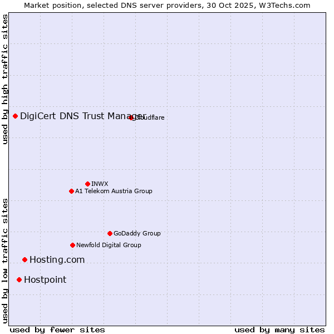Click the 'used by high traffic sites' axis label
This screenshot has height=334, width=334.
(x=5, y=79)
